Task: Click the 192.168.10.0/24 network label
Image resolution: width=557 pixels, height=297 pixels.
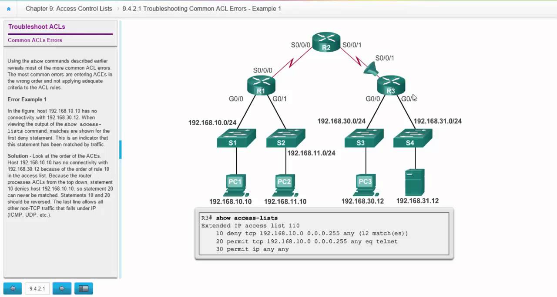Action: tap(212, 122)
